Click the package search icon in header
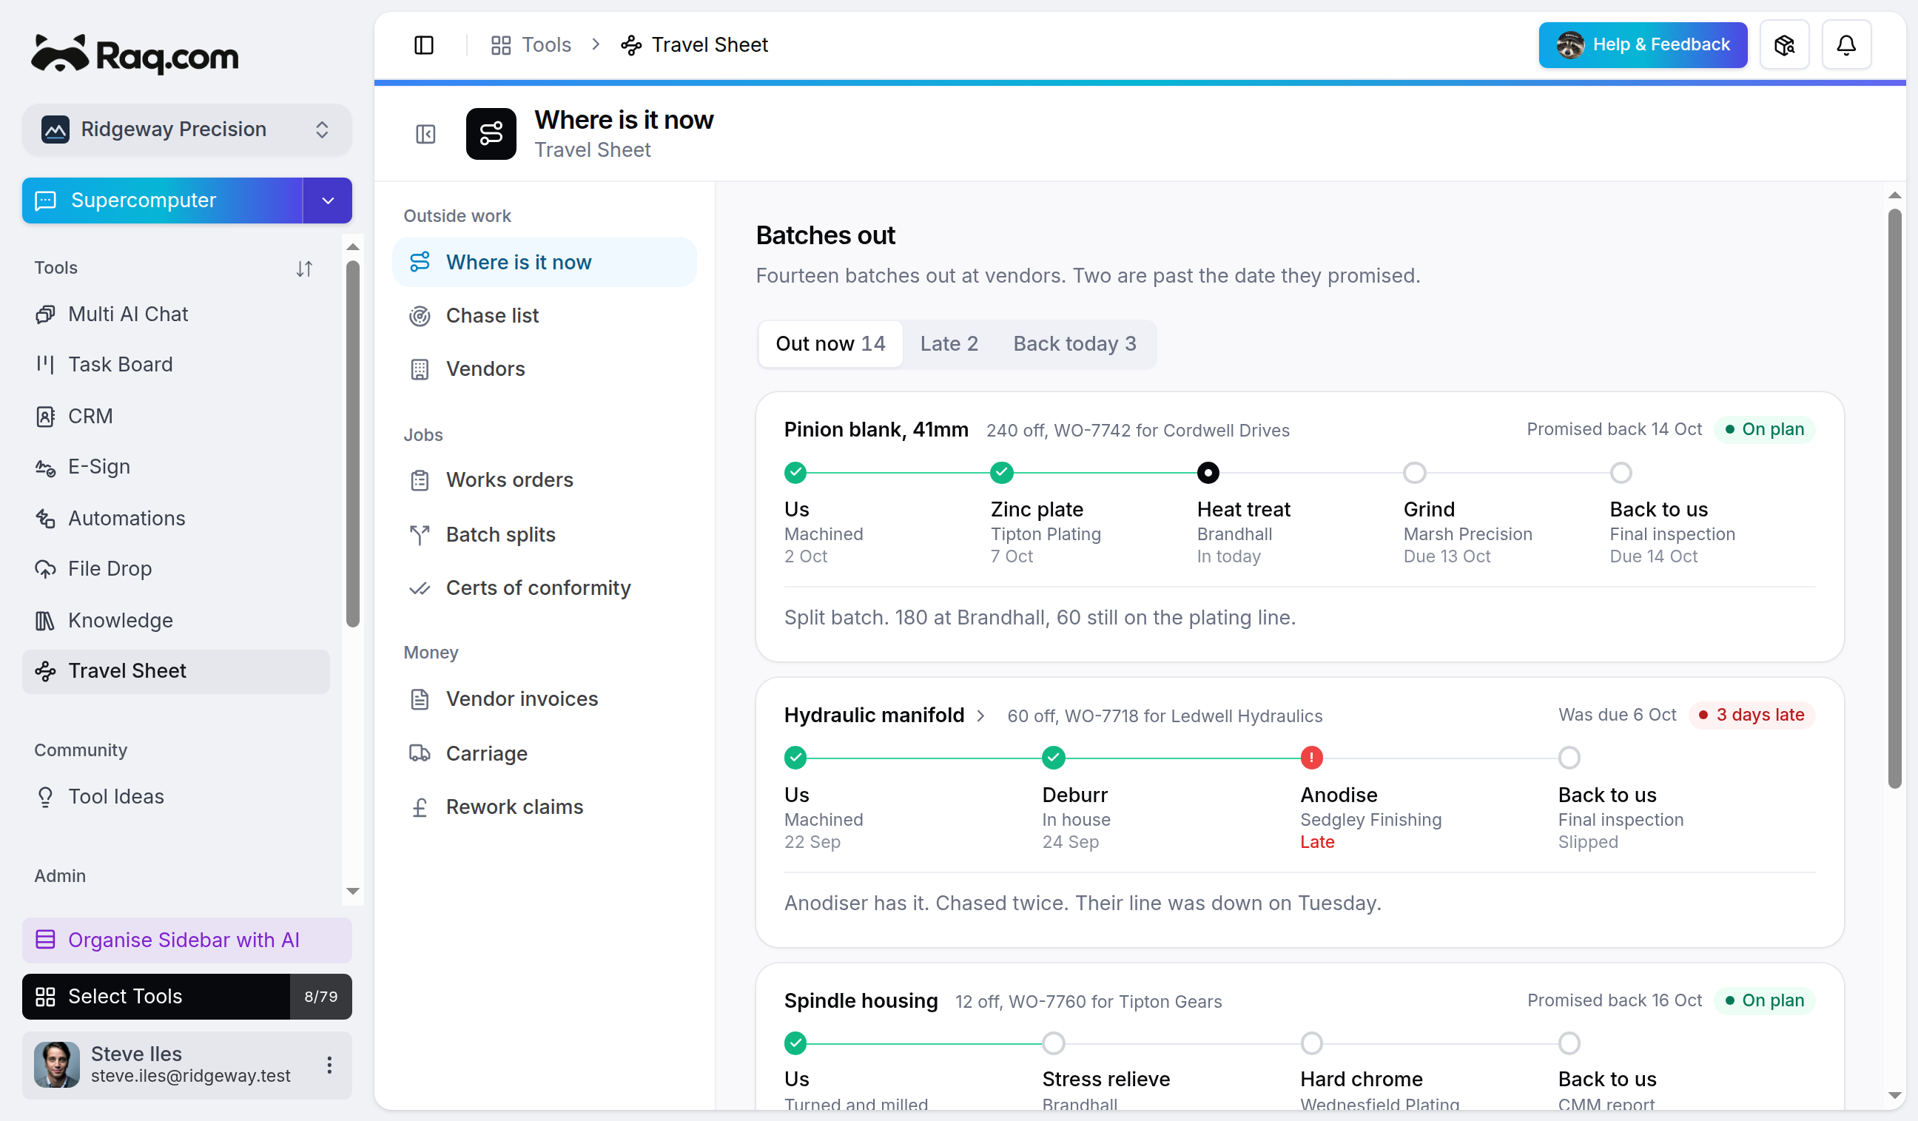Viewport: 1918px width, 1121px height. [x=1784, y=45]
